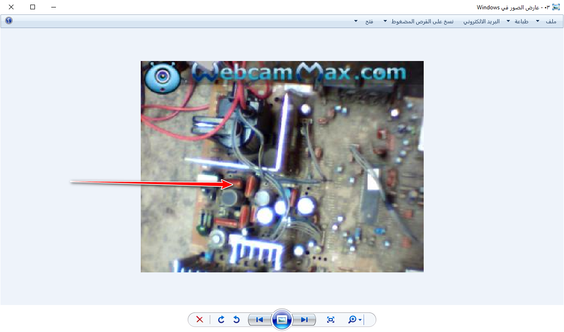Maximize the Photo Viewer window
The width and height of the screenshot is (564, 332).
[x=33, y=7]
